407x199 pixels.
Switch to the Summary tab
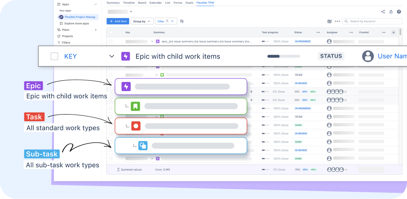click(x=113, y=3)
